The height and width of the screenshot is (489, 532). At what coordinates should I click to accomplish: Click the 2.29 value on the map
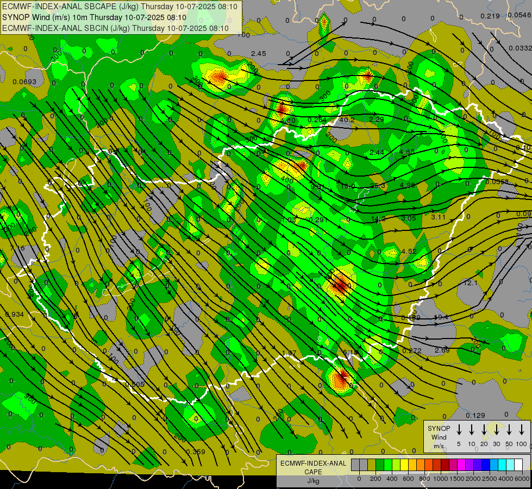coord(376,119)
